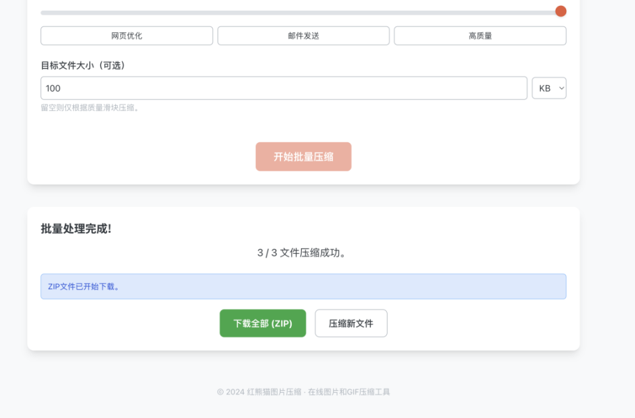Click 压缩新文件 to compress new files
This screenshot has width=635, height=418.
click(x=351, y=323)
